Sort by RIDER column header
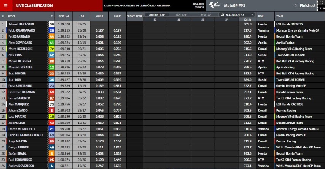Viewport: 325px width, 169px height. [11, 16]
